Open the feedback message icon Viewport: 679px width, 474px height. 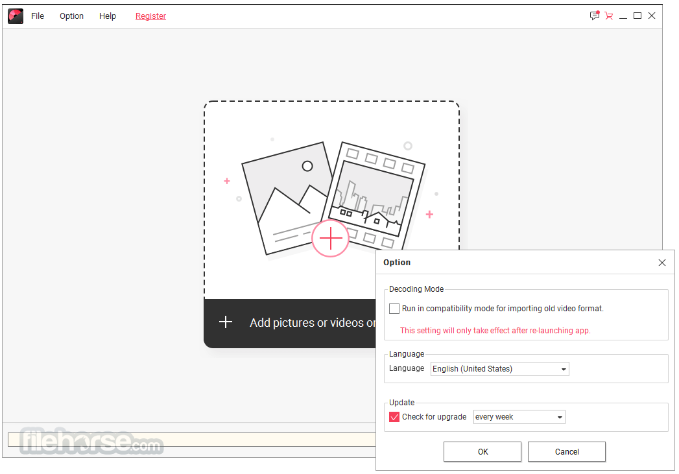point(595,16)
